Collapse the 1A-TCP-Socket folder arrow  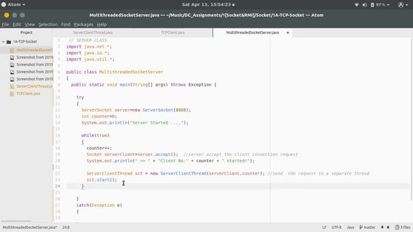(x=3, y=42)
